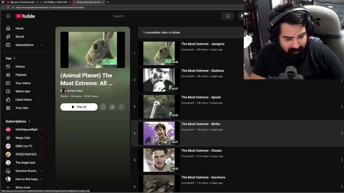Click the Jumpers video thumbnail
344x193 pixels.
pos(159,53)
